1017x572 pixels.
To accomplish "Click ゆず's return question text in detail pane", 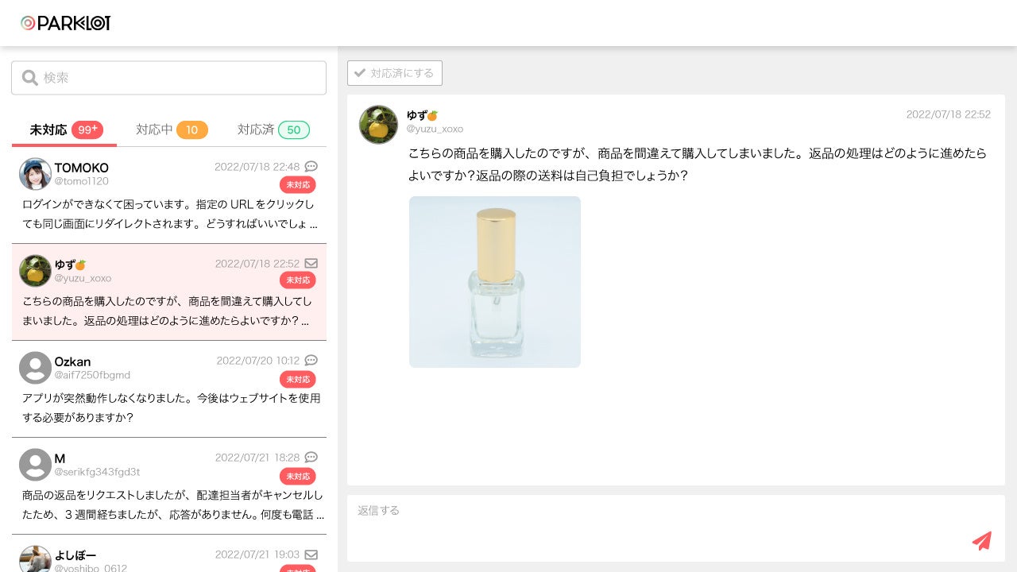I will click(x=698, y=164).
